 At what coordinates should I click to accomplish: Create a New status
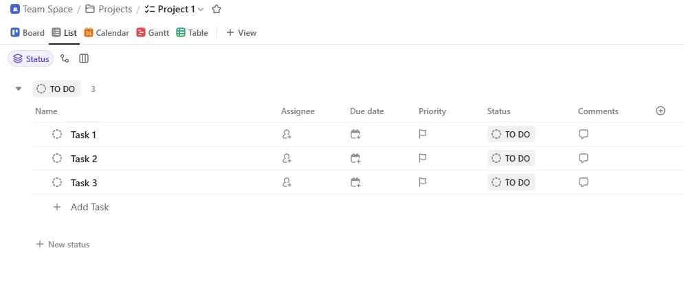pyautogui.click(x=63, y=245)
